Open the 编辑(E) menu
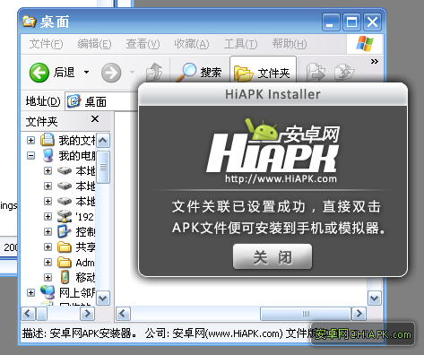The height and width of the screenshot is (355, 424). pyautogui.click(x=94, y=44)
